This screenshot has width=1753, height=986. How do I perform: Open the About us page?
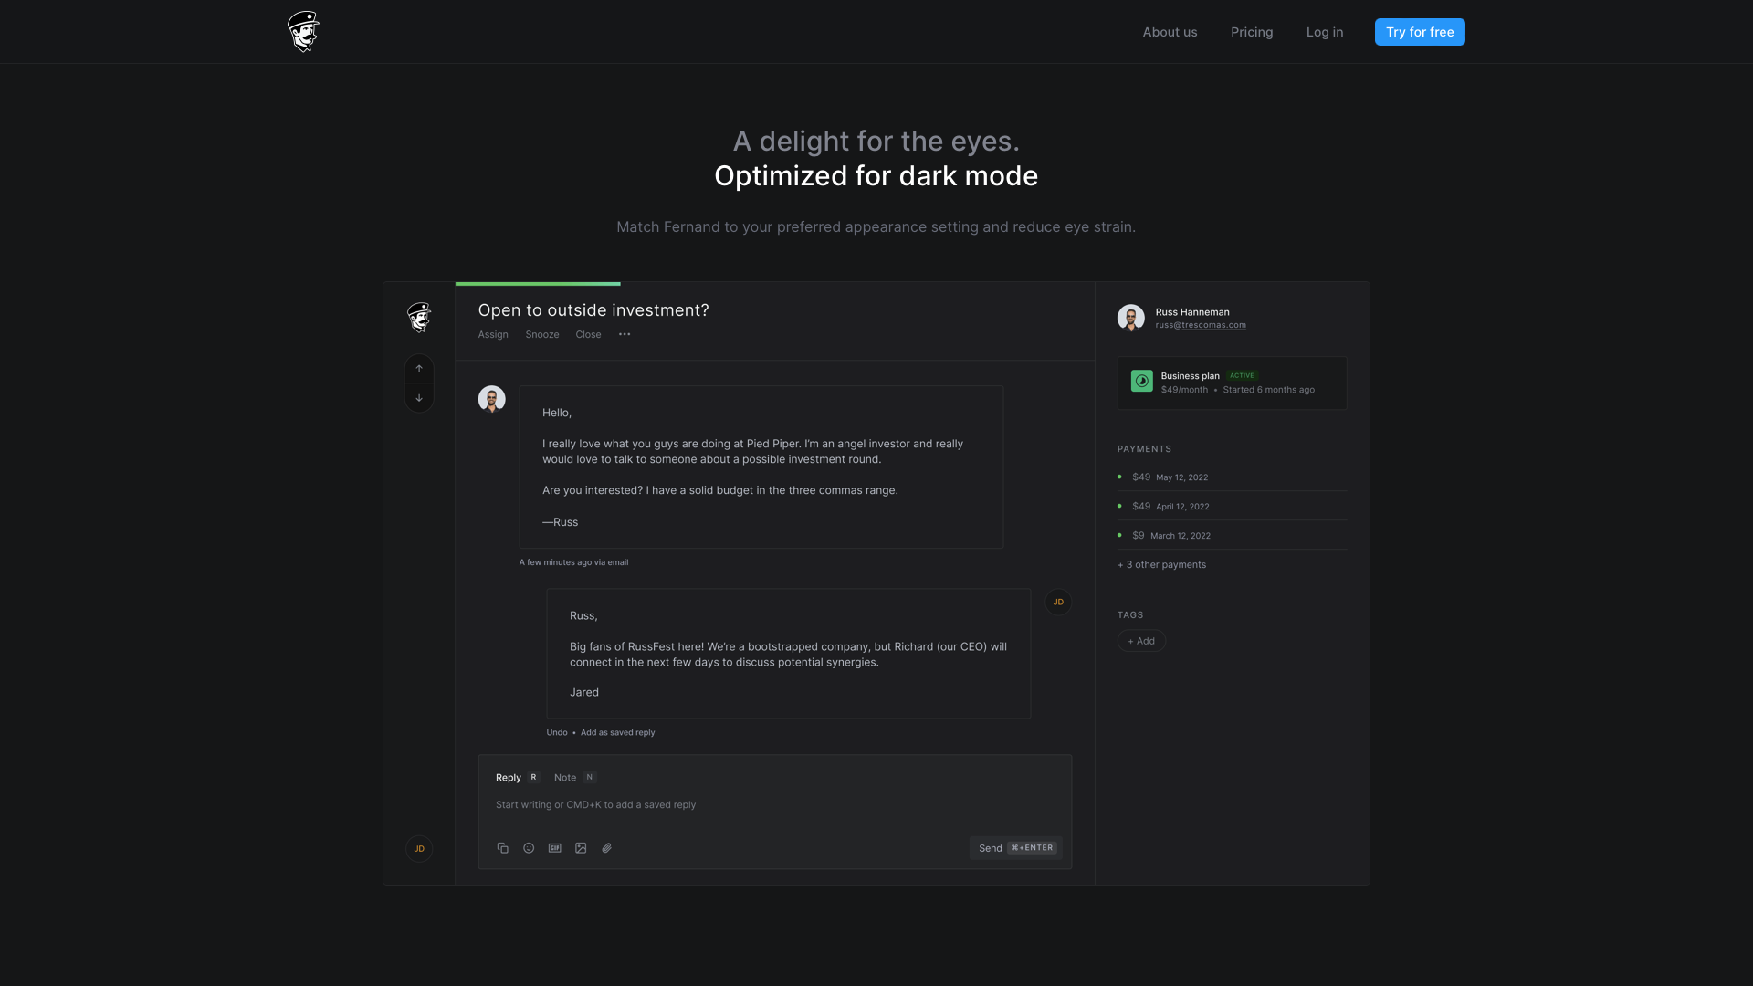pos(1170,32)
